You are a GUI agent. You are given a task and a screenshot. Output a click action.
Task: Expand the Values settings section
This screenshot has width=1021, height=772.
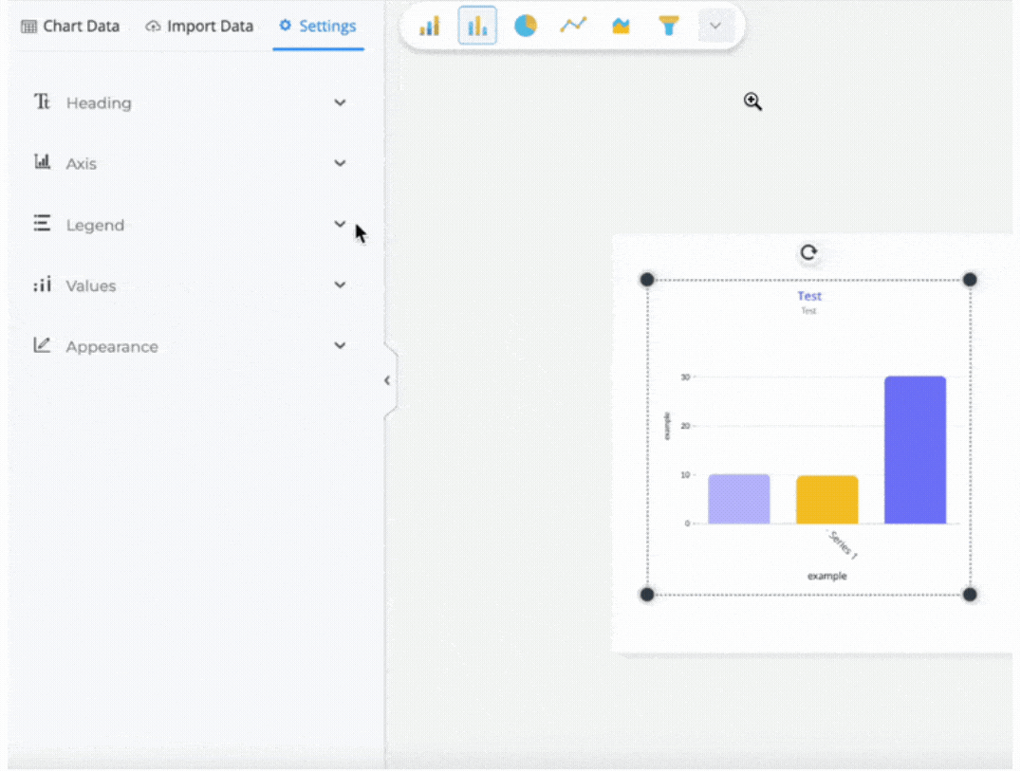click(x=340, y=285)
